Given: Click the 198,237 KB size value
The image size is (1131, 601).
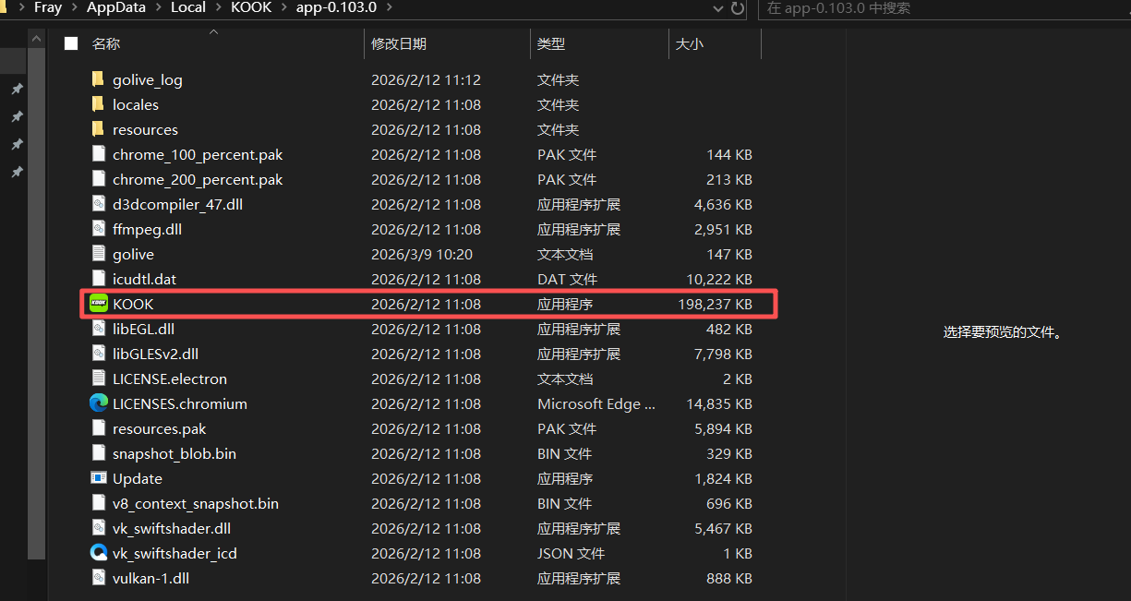Looking at the screenshot, I should (715, 304).
